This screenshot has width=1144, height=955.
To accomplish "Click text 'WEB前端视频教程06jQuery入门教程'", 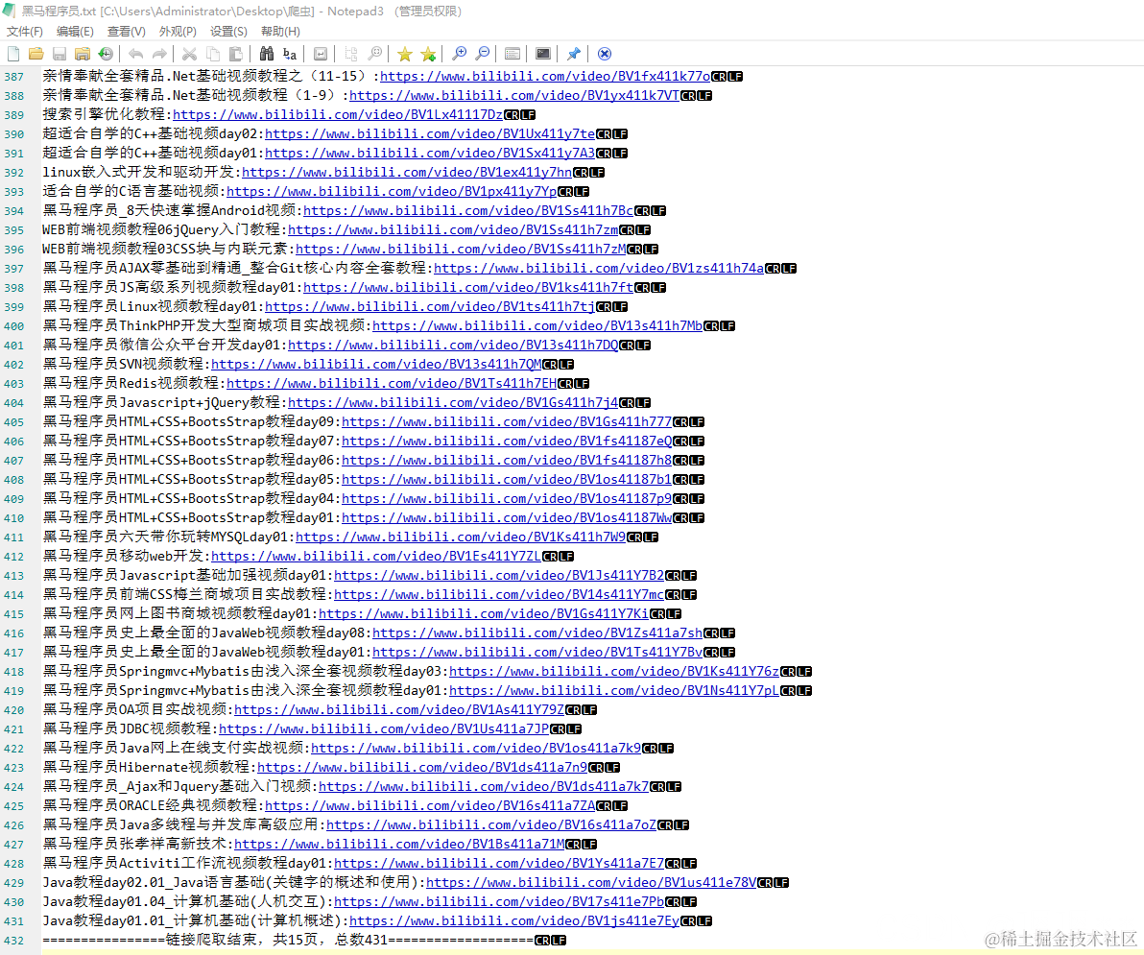I will tap(163, 229).
